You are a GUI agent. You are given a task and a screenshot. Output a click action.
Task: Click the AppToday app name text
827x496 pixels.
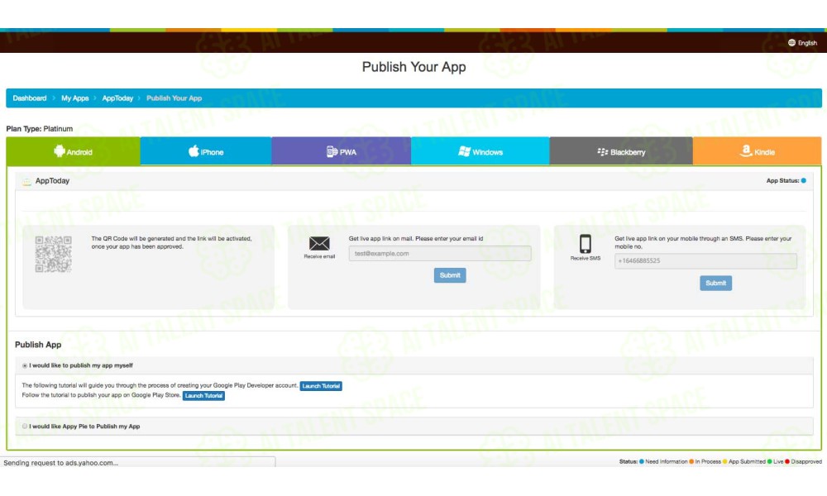point(52,181)
